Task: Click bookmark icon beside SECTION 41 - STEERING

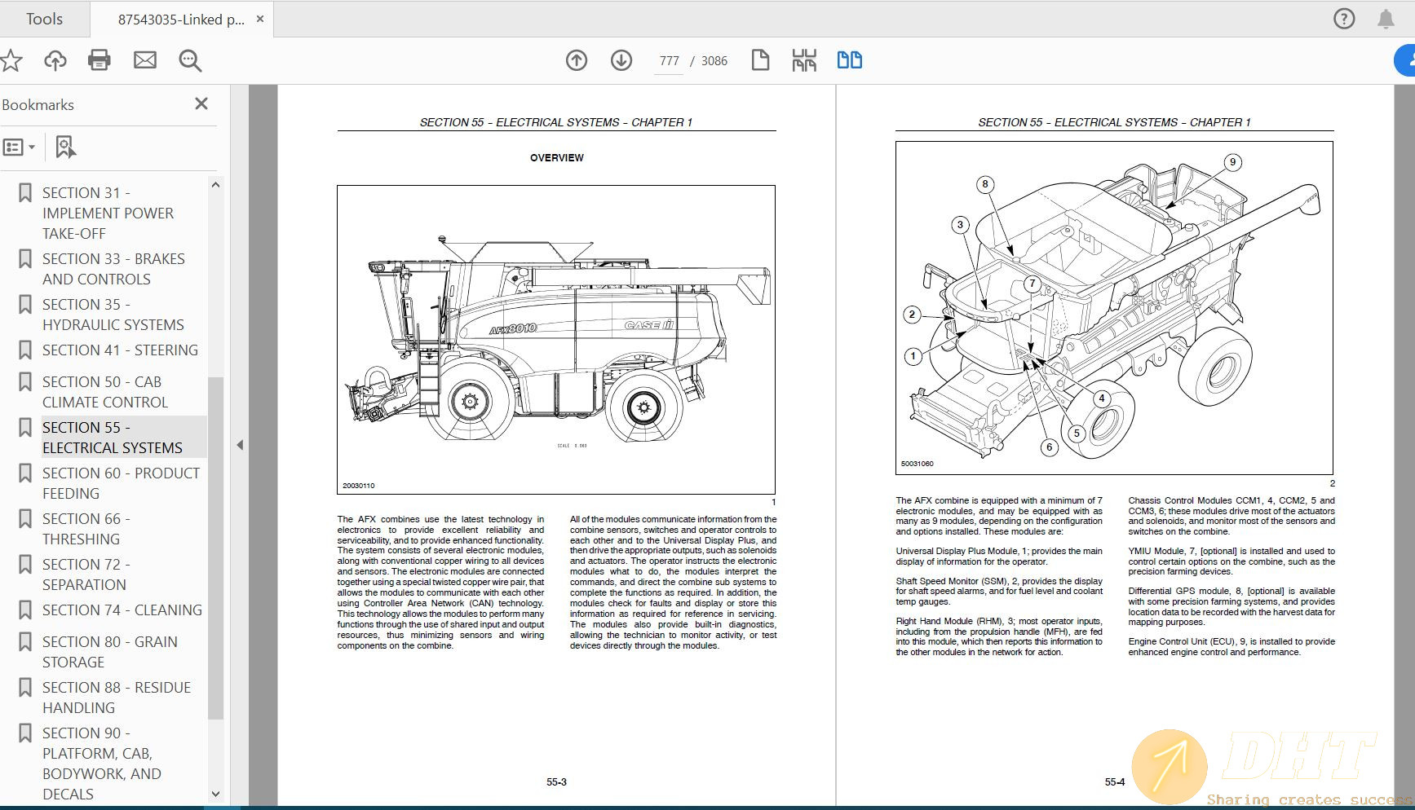Action: [25, 350]
